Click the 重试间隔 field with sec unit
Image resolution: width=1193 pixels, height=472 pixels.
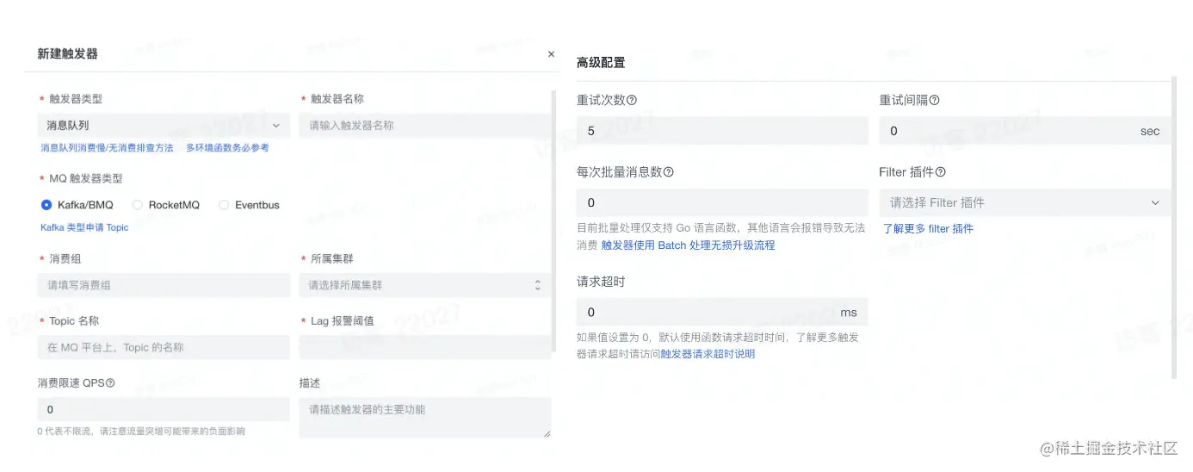tap(1025, 131)
